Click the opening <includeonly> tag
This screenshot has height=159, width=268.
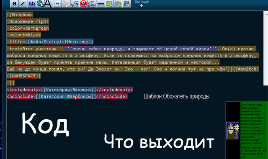(24, 90)
